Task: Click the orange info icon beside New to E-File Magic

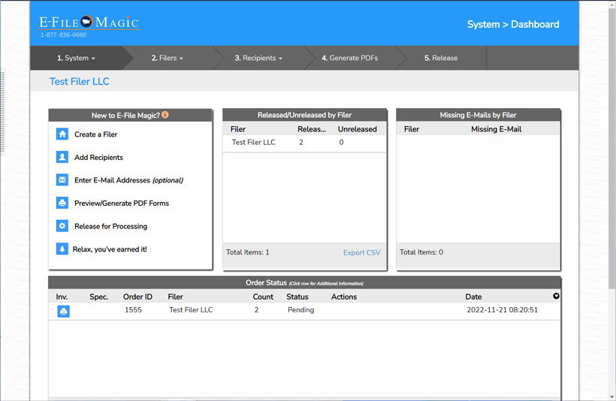Action: pos(165,115)
